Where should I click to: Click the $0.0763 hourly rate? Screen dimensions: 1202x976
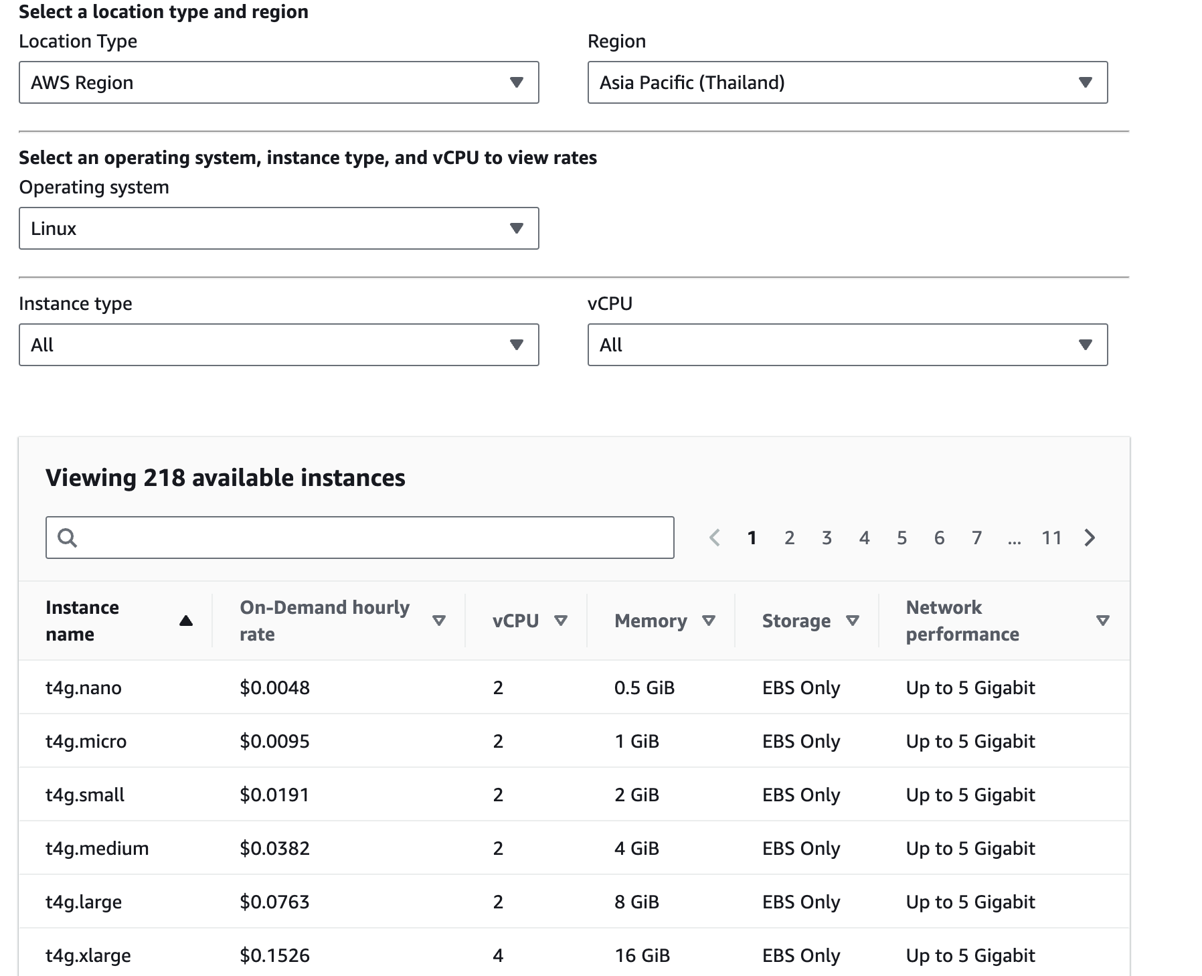coord(275,902)
